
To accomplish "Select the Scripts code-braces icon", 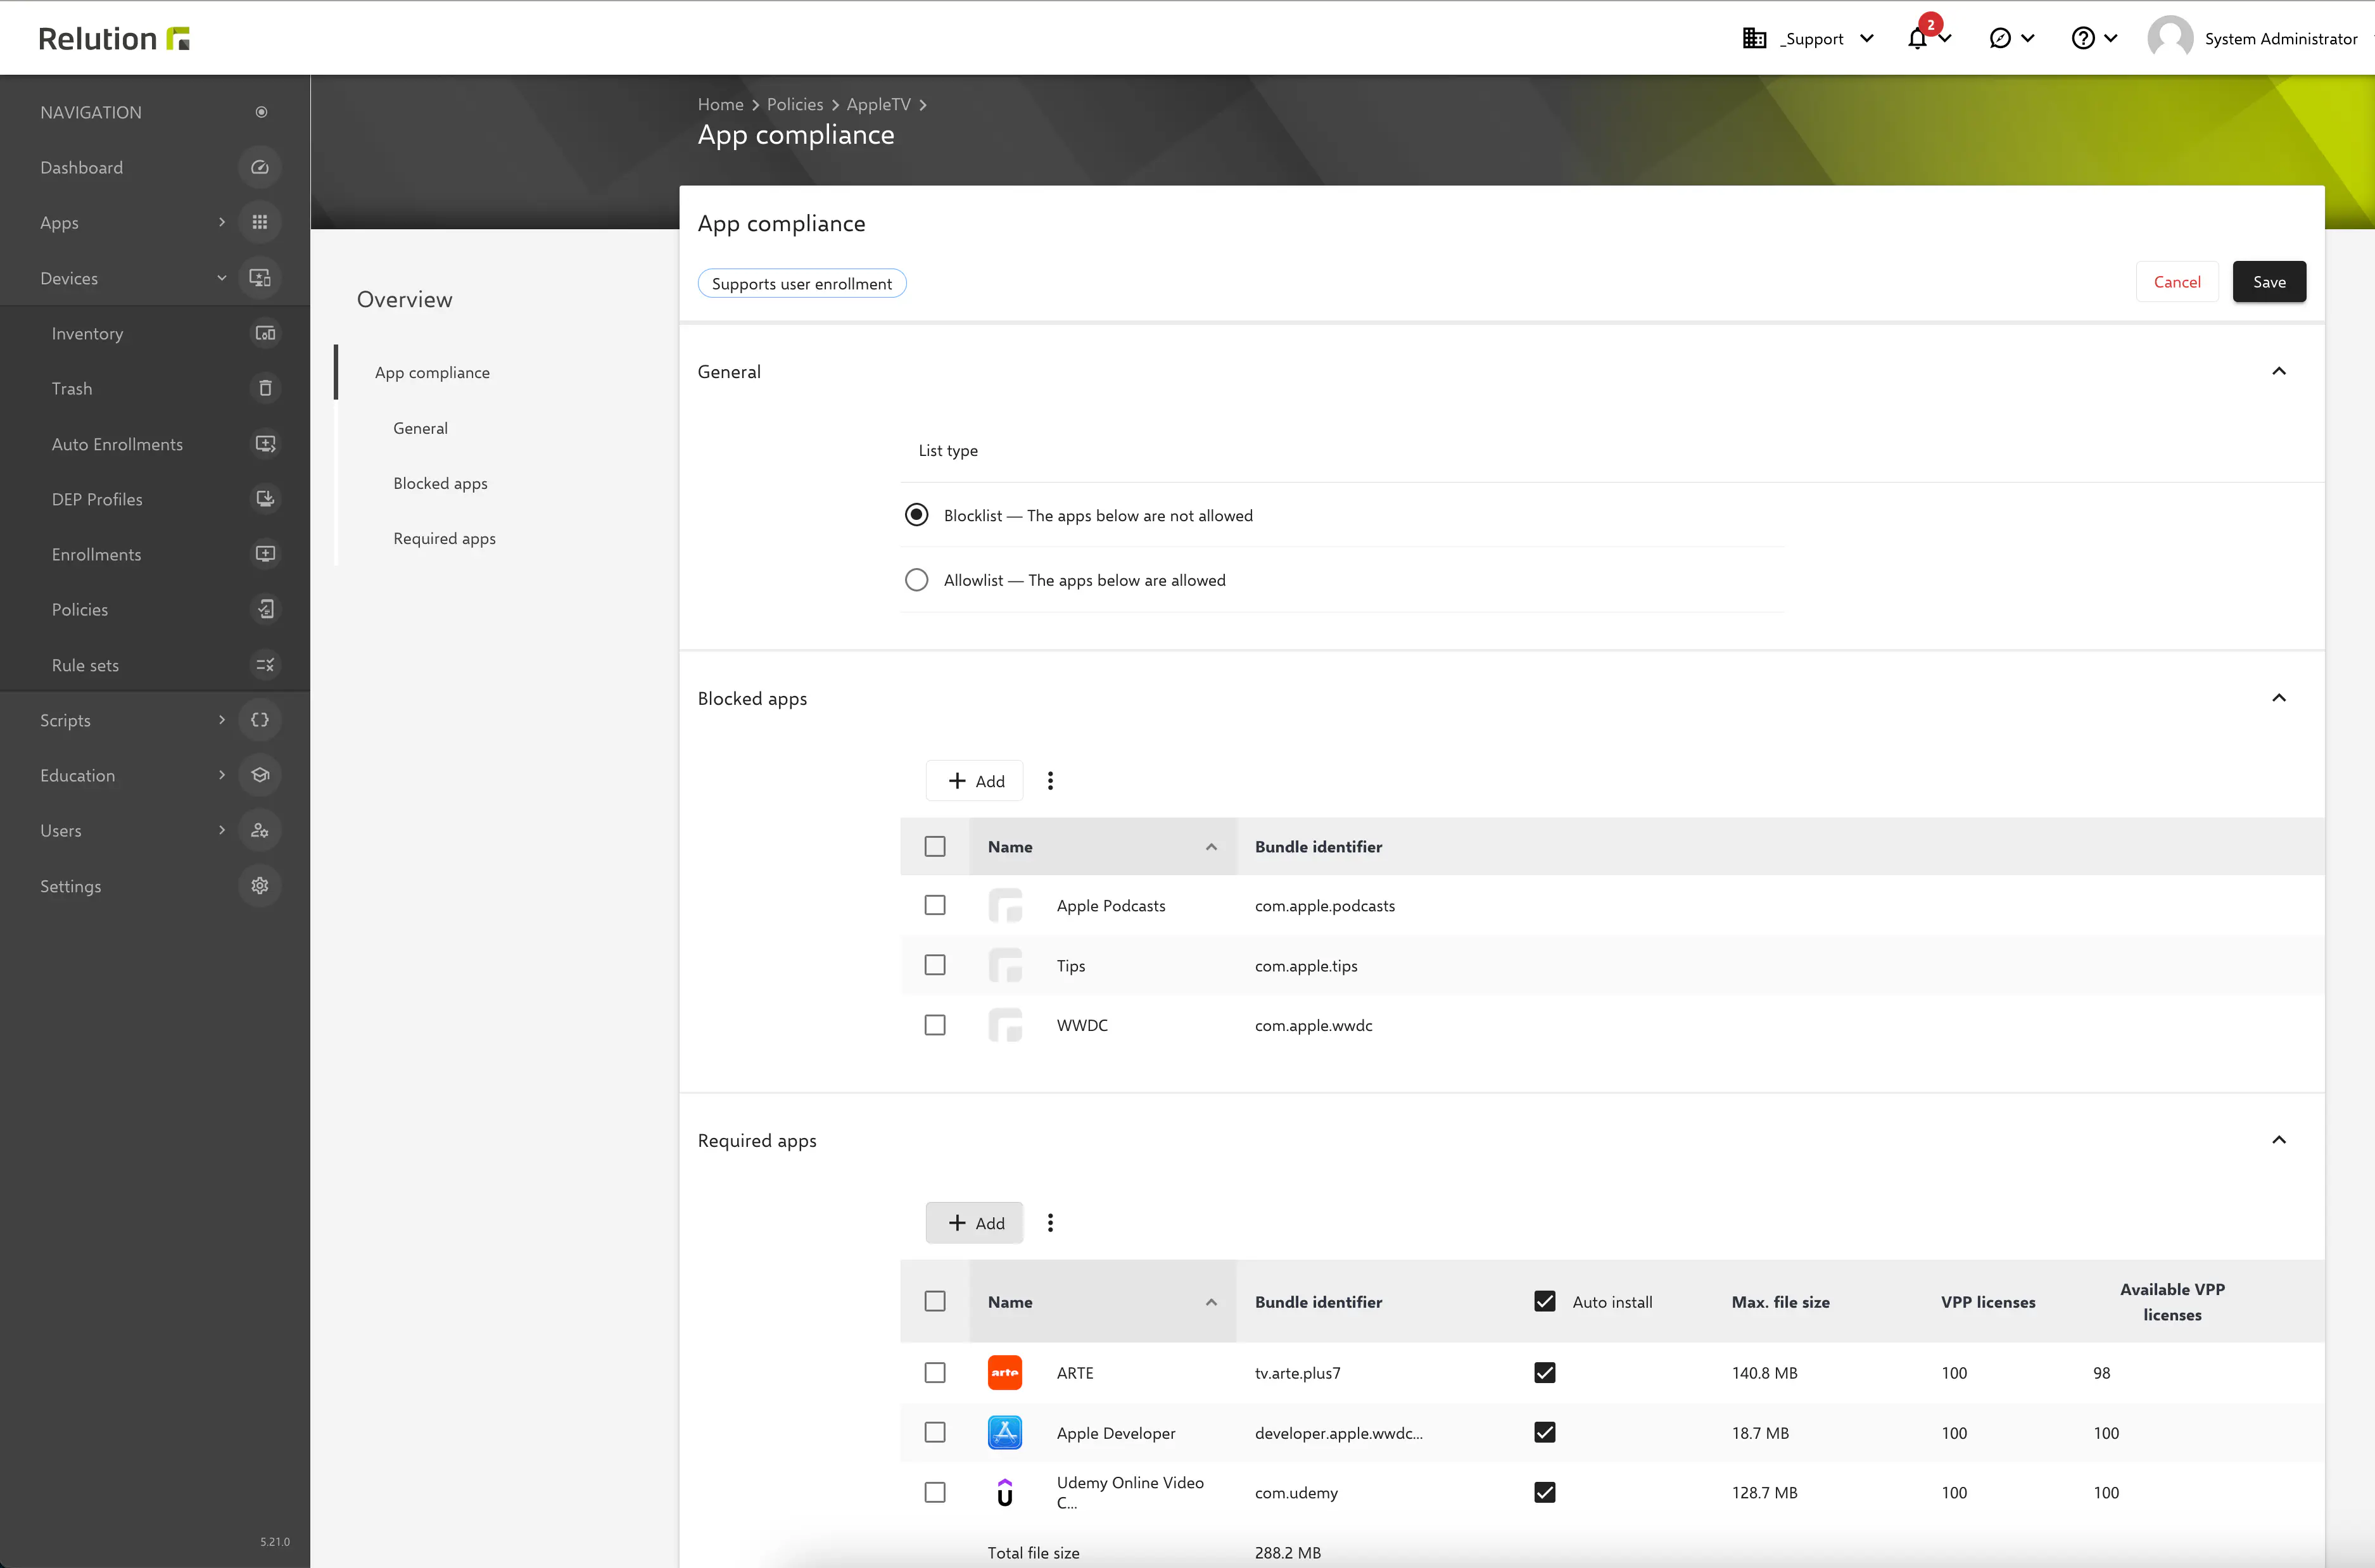I will coord(260,719).
